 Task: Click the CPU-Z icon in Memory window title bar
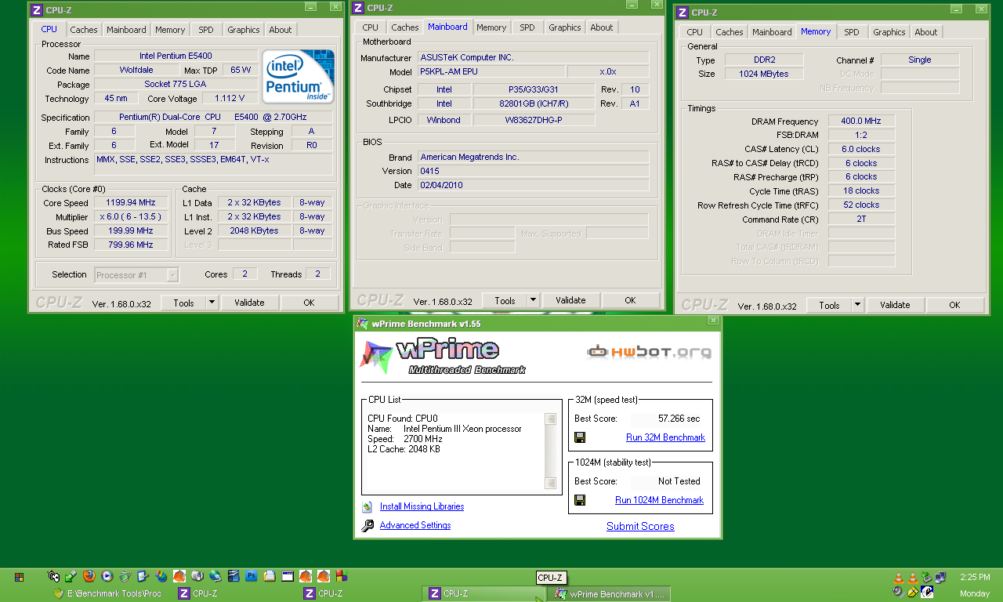[683, 13]
